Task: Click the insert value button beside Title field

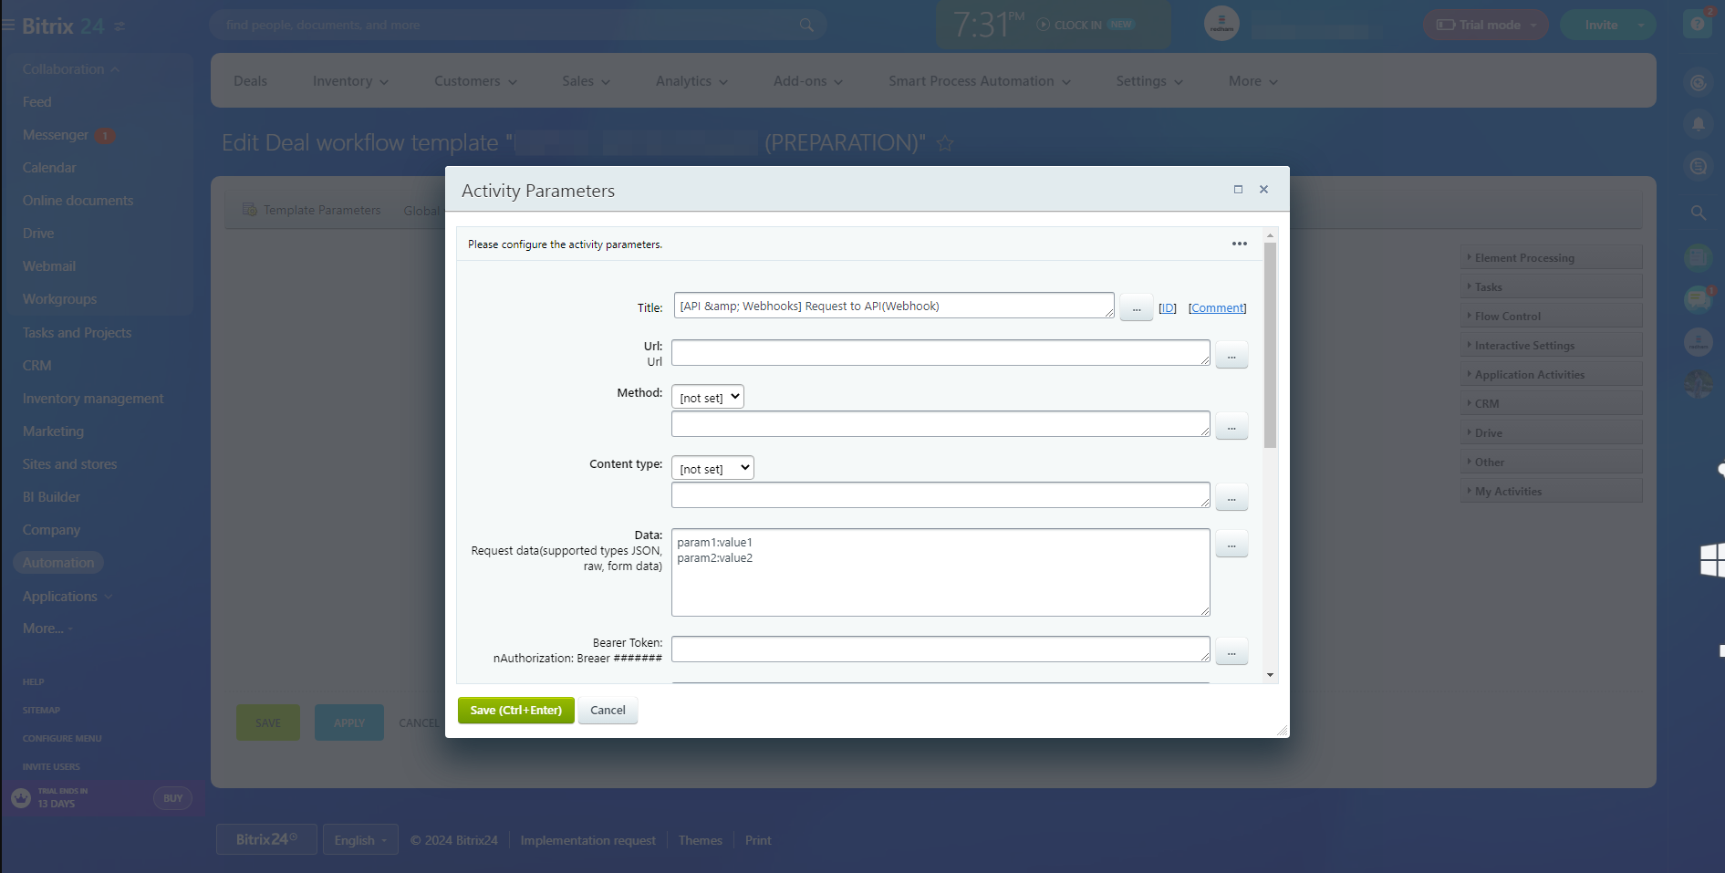Action: point(1136,308)
